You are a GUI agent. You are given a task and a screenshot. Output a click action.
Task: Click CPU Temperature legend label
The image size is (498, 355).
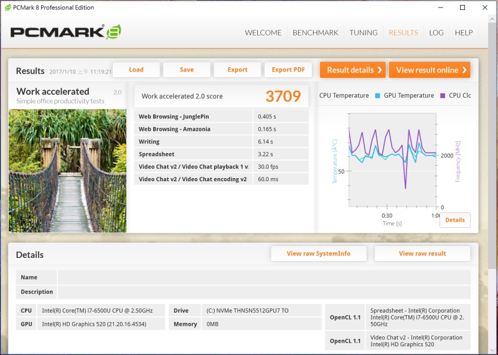point(344,95)
